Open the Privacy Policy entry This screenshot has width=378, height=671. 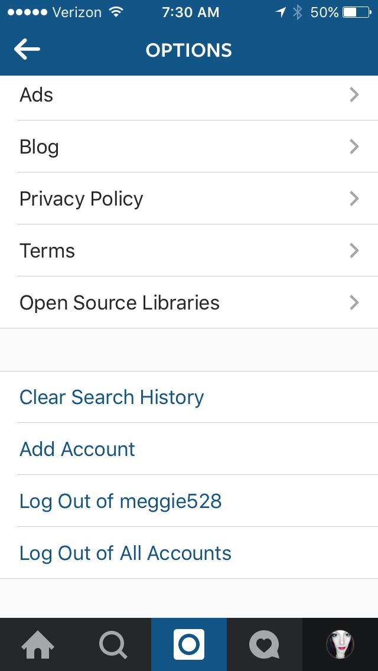(x=189, y=198)
